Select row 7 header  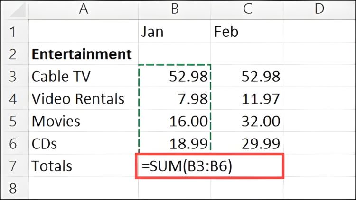pyautogui.click(x=14, y=165)
